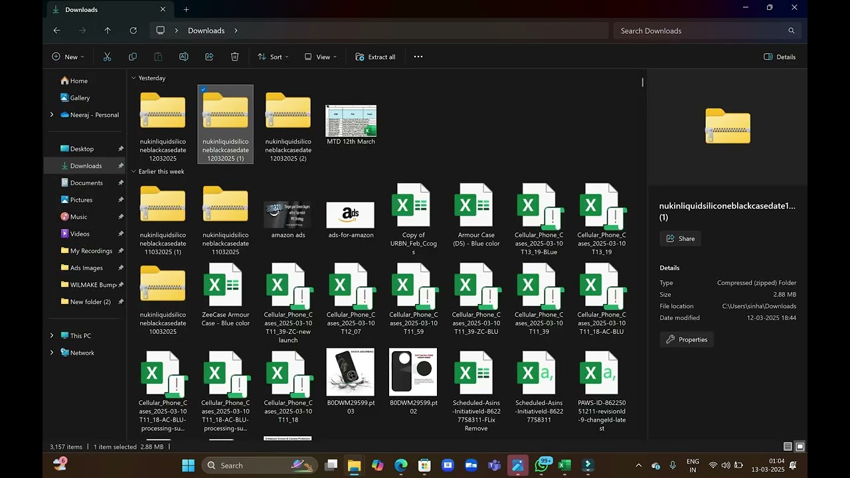The width and height of the screenshot is (850, 478).
Task: Refresh the Downloads folder view
Action: click(133, 31)
